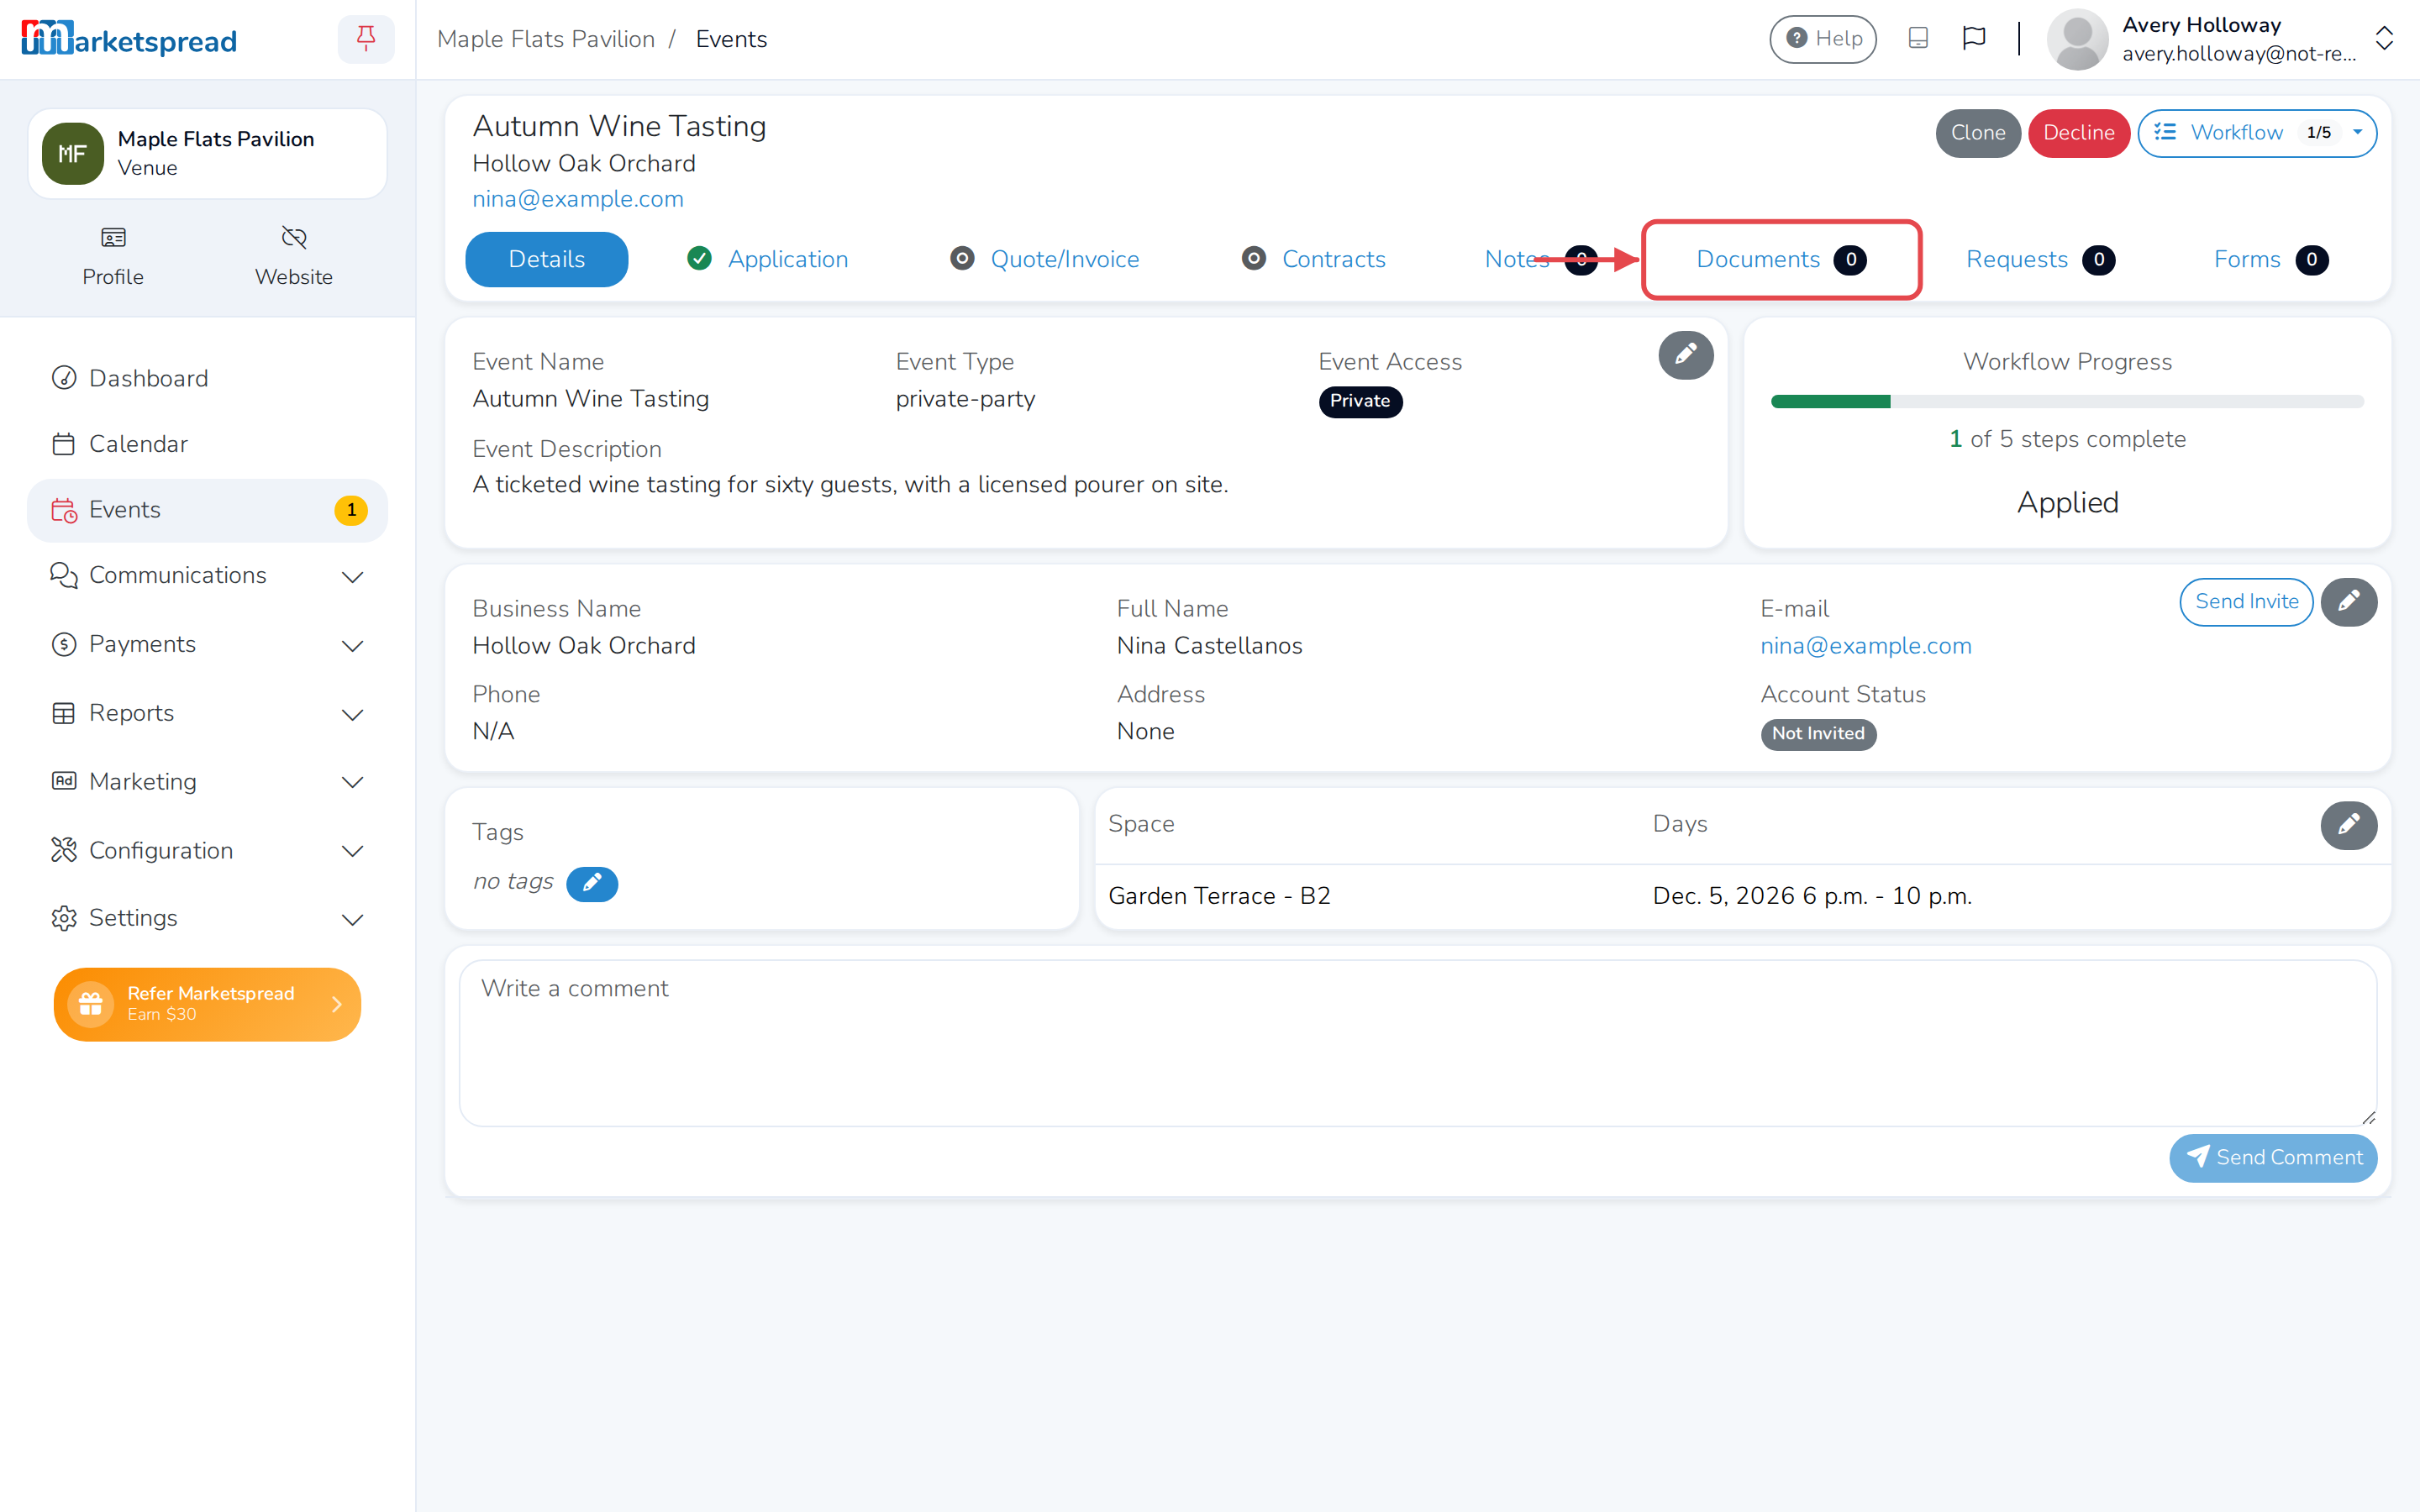Expand the Reports menu
This screenshot has width=2420, height=1512.
tap(207, 713)
